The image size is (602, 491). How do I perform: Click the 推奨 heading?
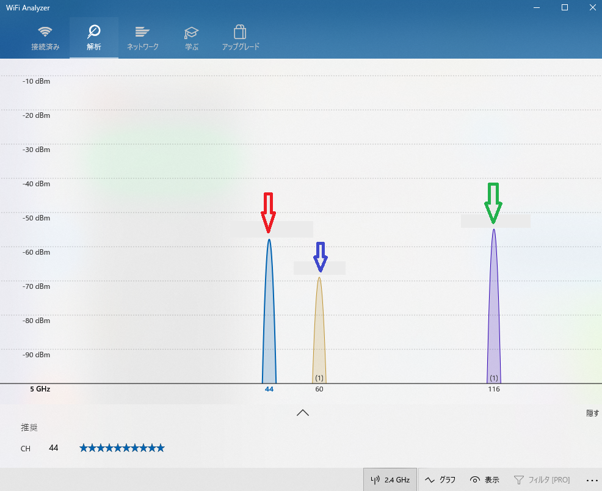[29, 427]
